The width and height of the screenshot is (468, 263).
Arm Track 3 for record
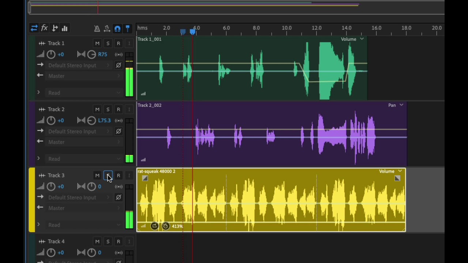tap(118, 176)
